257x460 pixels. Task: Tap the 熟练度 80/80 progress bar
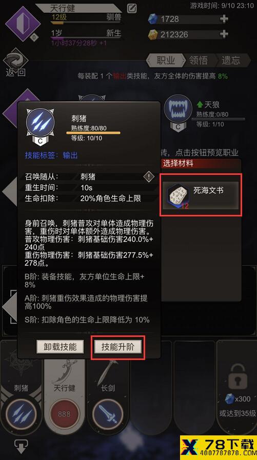93,133
